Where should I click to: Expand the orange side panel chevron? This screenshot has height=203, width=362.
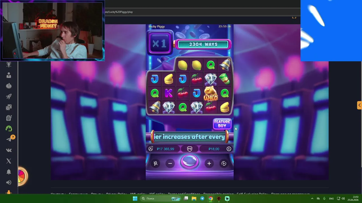tap(359, 105)
